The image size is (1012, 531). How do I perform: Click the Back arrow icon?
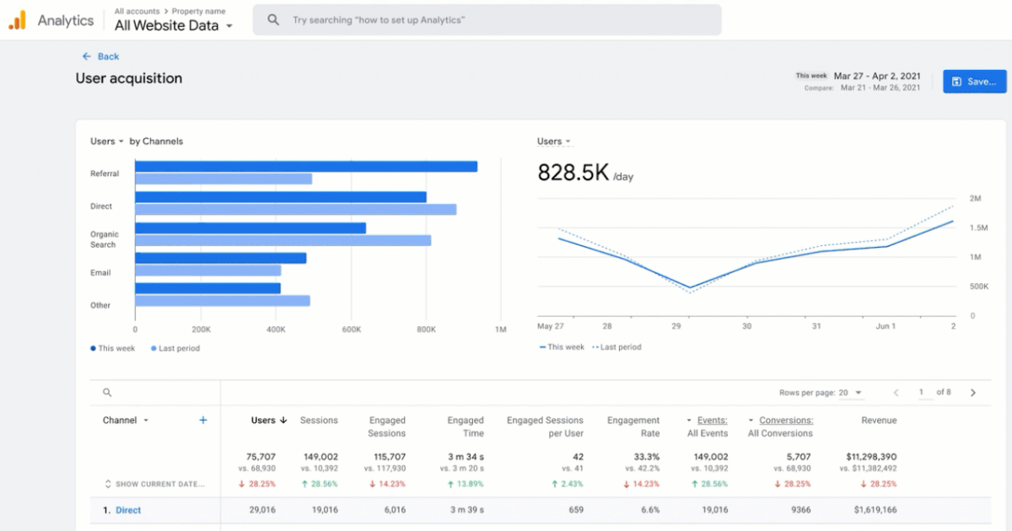[86, 56]
